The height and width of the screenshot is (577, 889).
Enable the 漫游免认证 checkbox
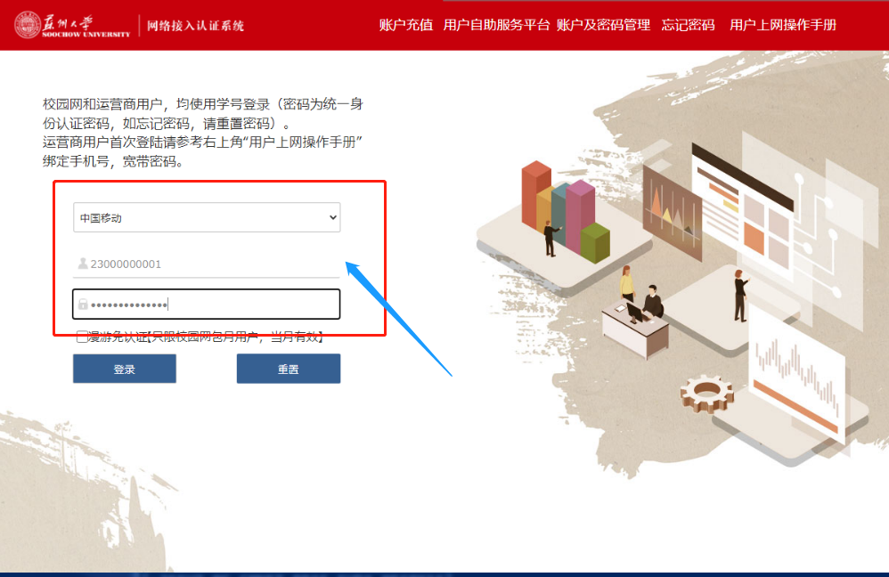[x=82, y=337]
